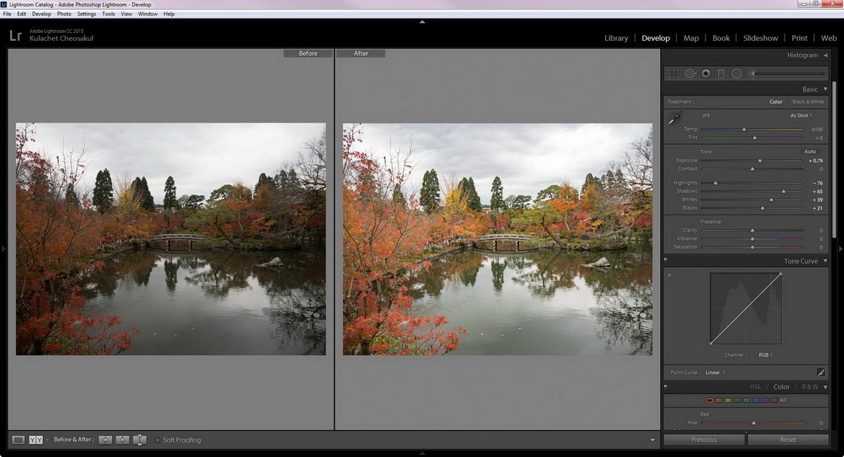The image size is (844, 457).
Task: Select the Red Eye Correction tool
Action: [x=705, y=73]
